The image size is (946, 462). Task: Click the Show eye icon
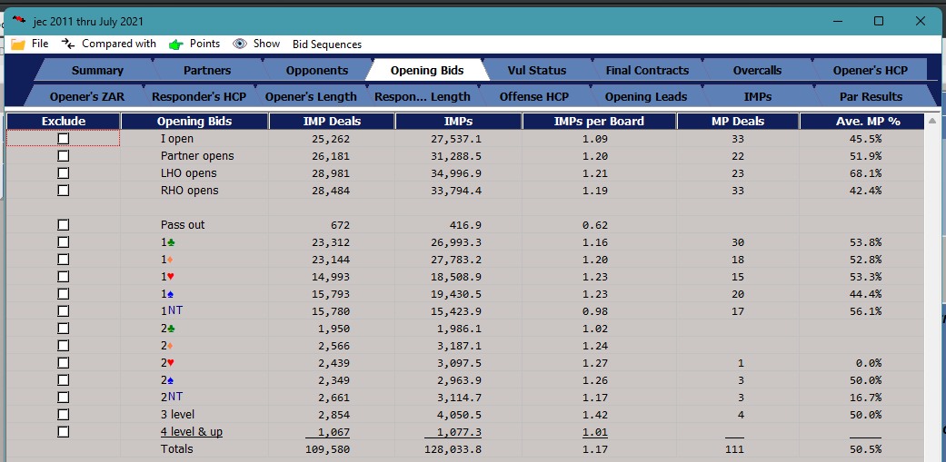[x=240, y=44]
